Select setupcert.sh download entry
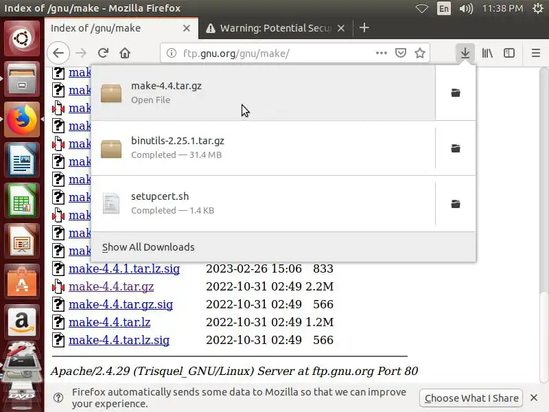Image resolution: width=549 pixels, height=412 pixels. click(264, 204)
